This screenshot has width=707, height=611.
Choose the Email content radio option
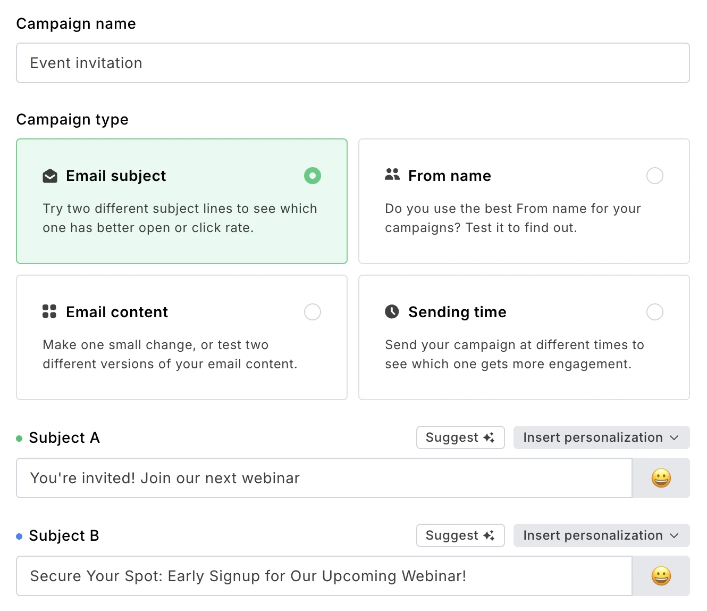313,312
